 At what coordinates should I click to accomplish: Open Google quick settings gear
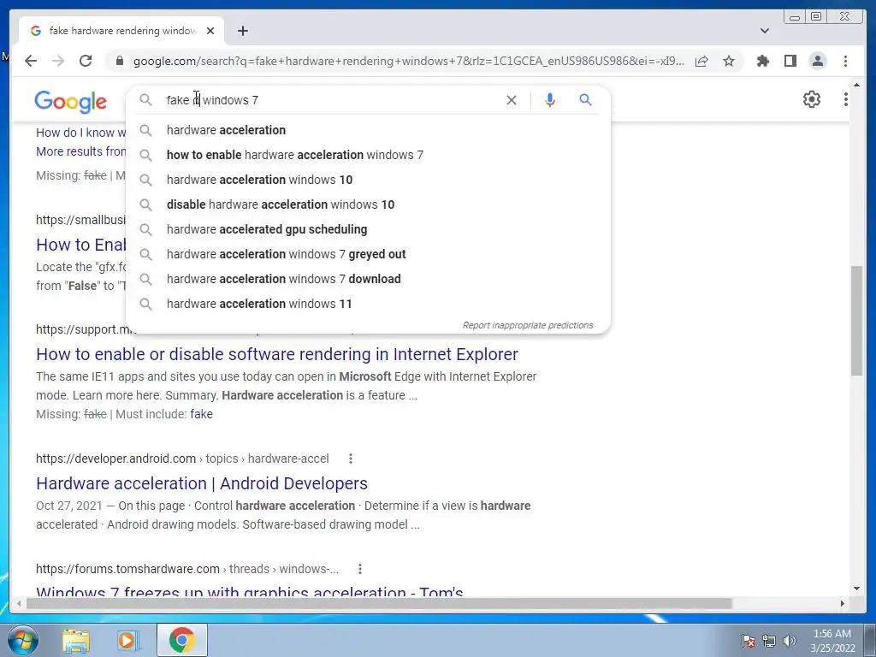coord(811,99)
